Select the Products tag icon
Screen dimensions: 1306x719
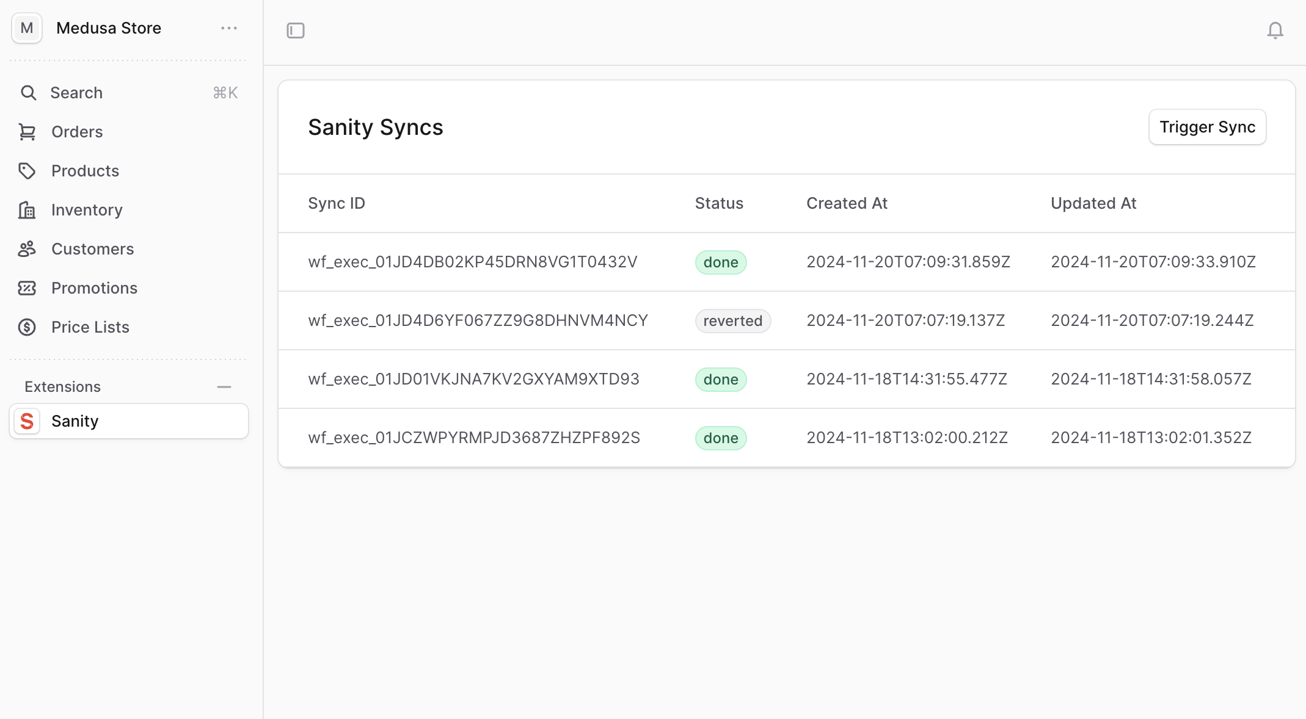pyautogui.click(x=28, y=171)
